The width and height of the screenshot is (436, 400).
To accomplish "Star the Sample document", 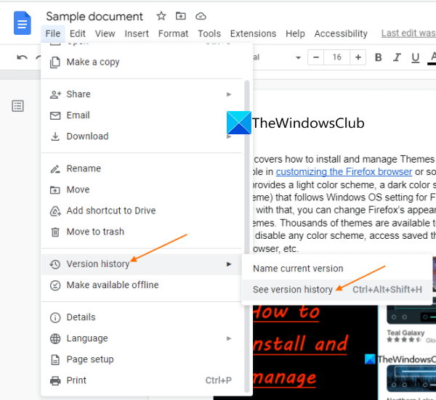I will [x=161, y=16].
